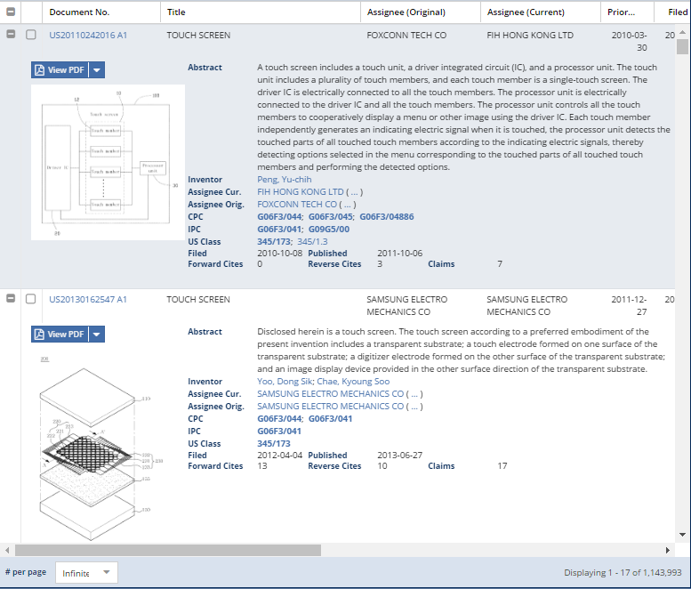The width and height of the screenshot is (691, 589).
Task: Open IPC code G09G5/00 link
Action: tap(329, 230)
